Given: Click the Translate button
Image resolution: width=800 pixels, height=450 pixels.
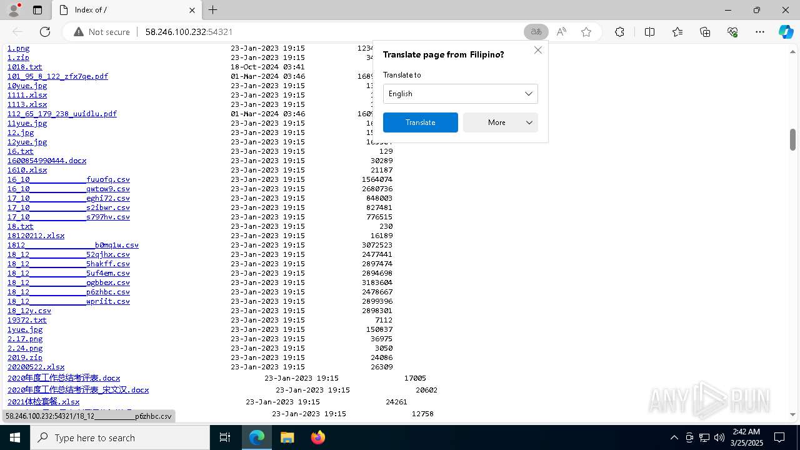Looking at the screenshot, I should 421,122.
